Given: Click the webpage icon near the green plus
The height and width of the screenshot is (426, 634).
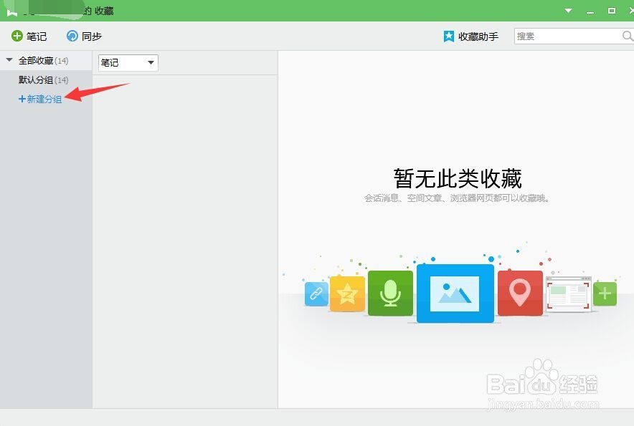Looking at the screenshot, I should point(569,293).
